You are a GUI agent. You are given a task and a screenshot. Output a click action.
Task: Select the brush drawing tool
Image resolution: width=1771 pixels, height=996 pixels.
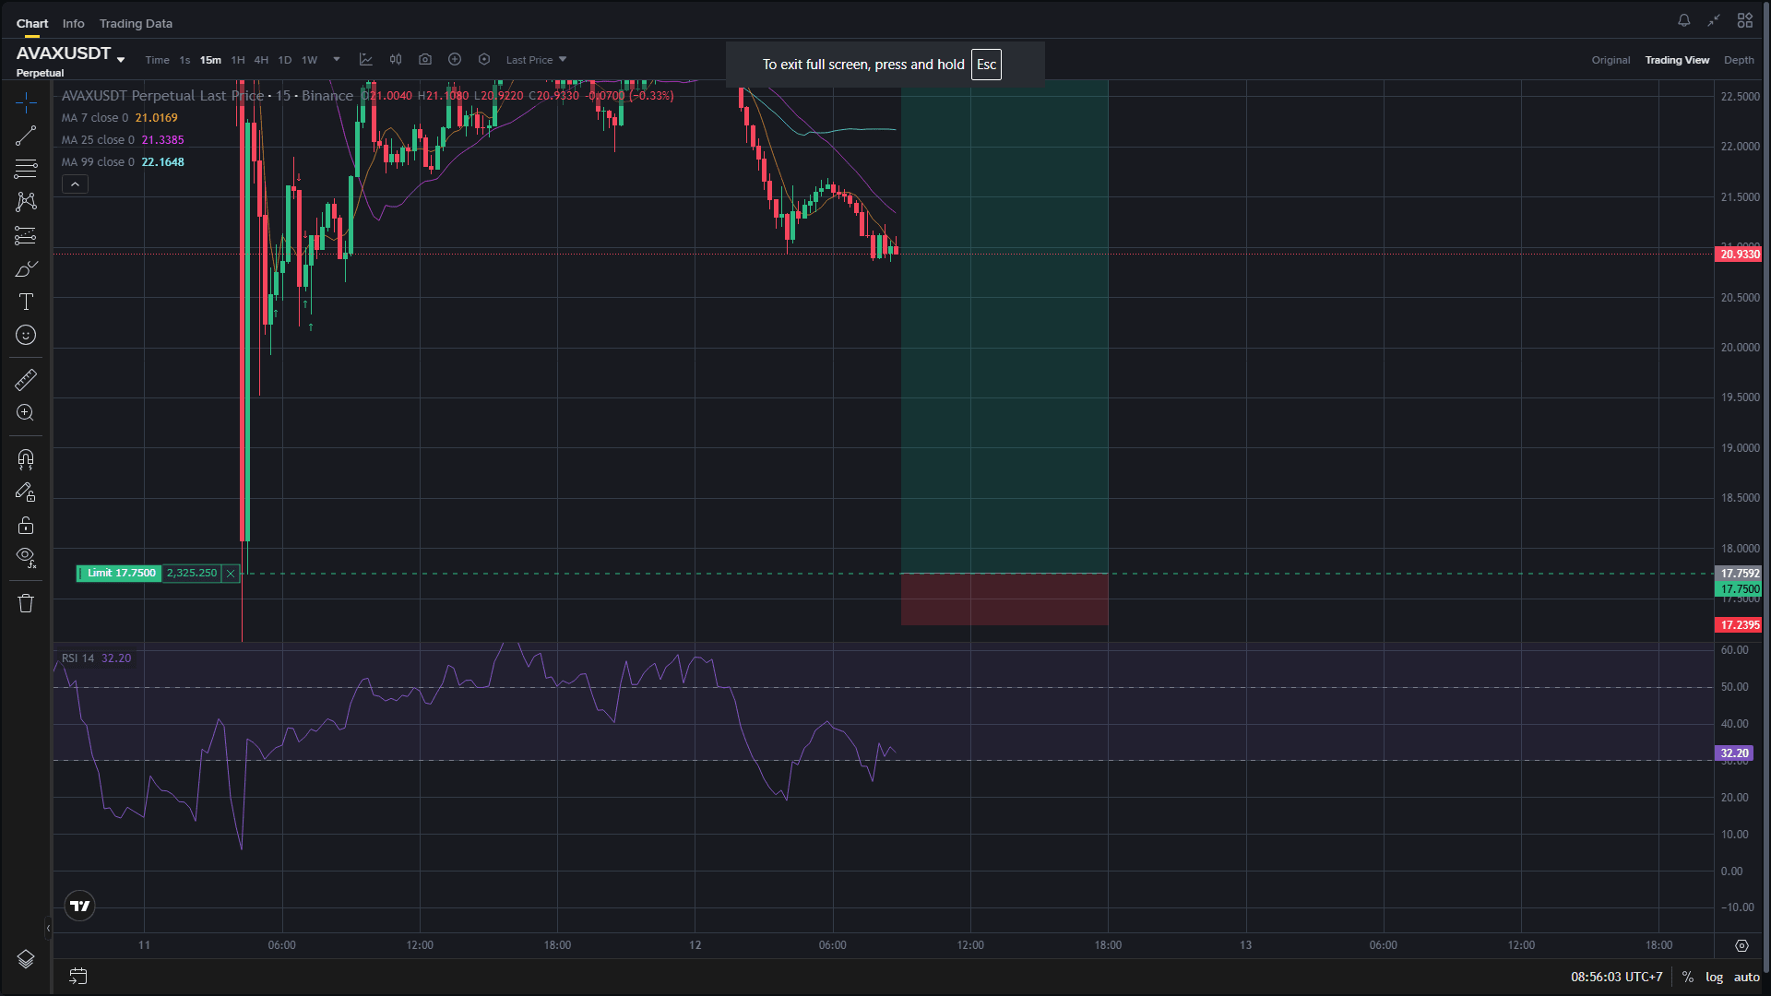pyautogui.click(x=26, y=268)
